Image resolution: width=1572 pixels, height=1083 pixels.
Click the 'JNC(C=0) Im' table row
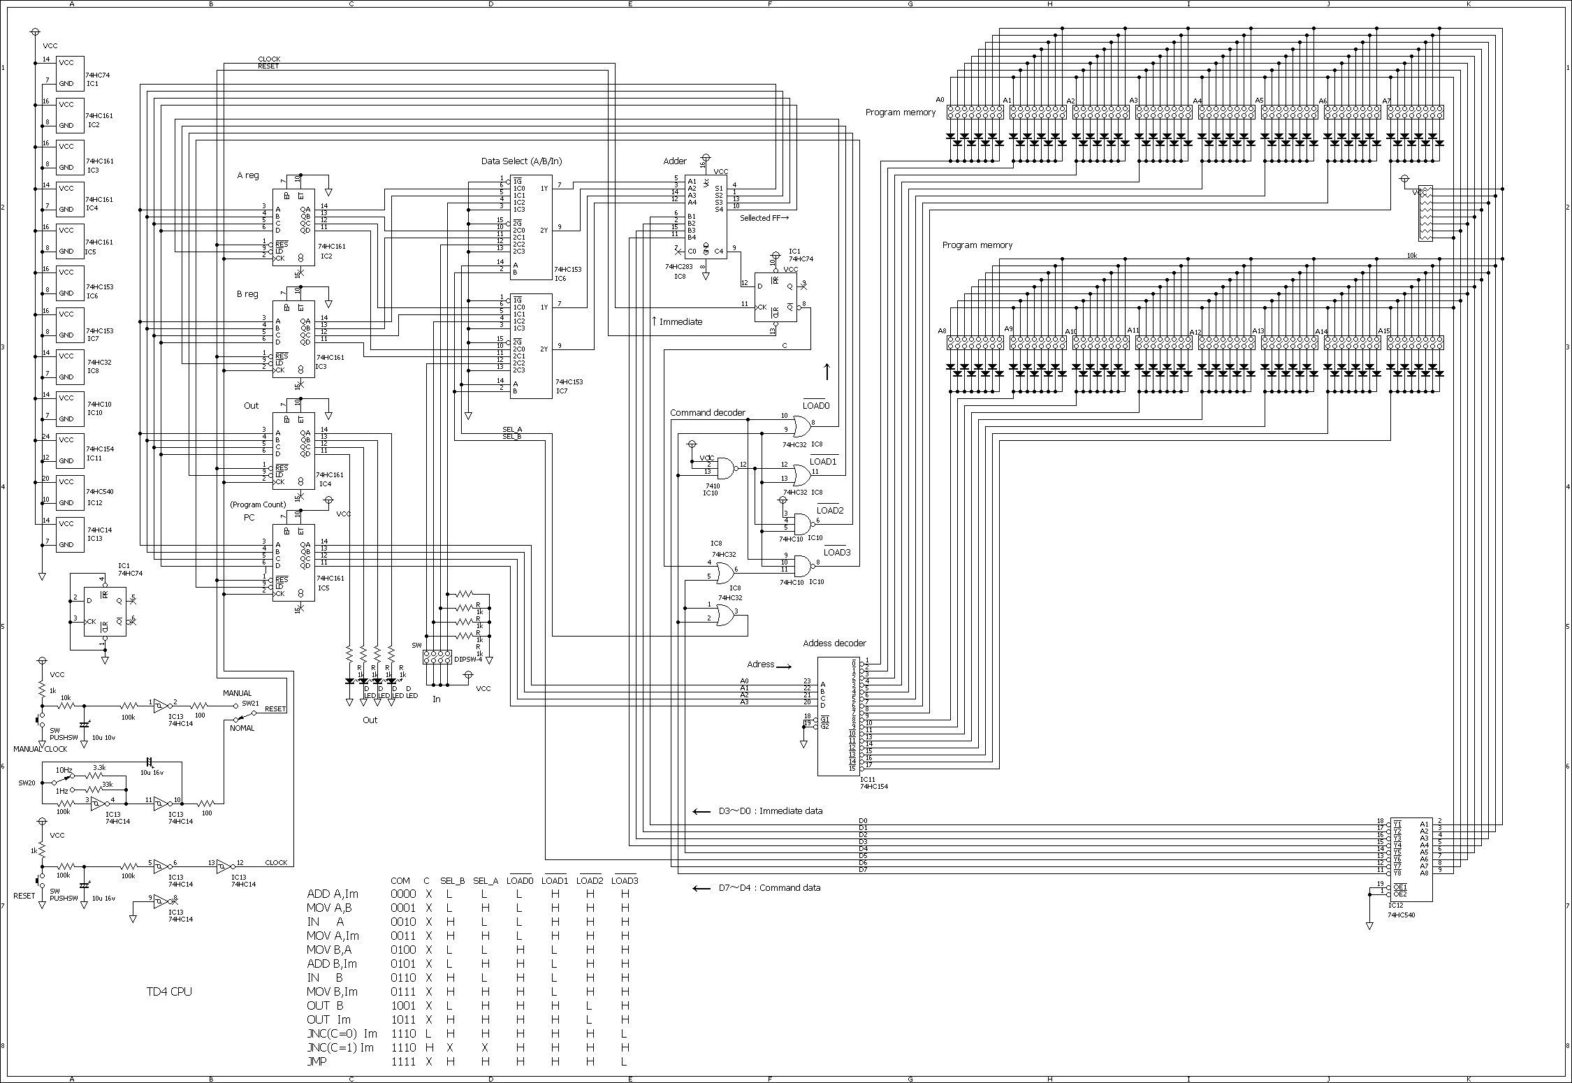(x=469, y=1033)
